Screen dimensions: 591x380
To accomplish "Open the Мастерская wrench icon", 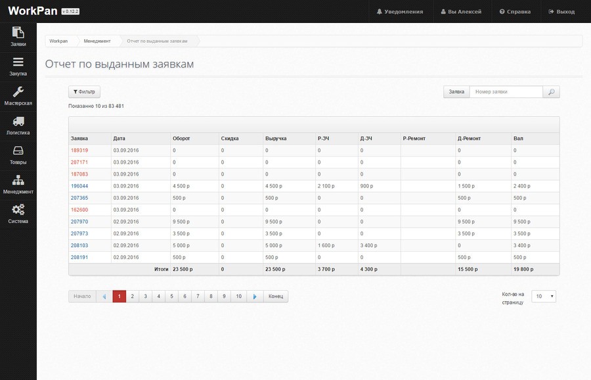I will pyautogui.click(x=18, y=91).
